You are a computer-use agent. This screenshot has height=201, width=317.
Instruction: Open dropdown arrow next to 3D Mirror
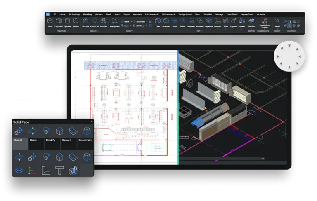pos(147,26)
